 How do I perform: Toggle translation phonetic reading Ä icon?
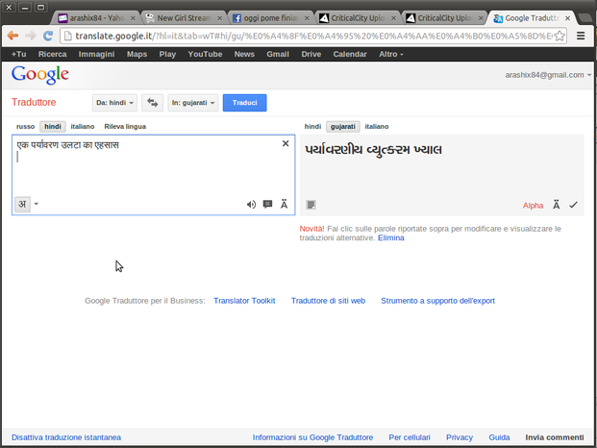click(557, 205)
